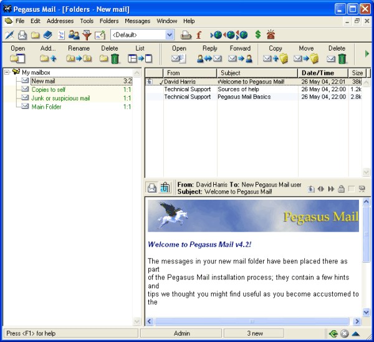Click second globe icon to send queued mail
This screenshot has width=374, height=342.
[x=229, y=35]
